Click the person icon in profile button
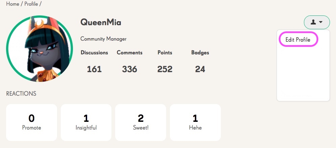Screen dimensions: 336x148 coord(313,22)
